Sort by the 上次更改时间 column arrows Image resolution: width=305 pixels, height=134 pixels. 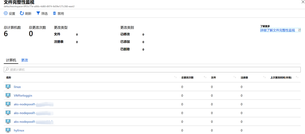point(297,77)
